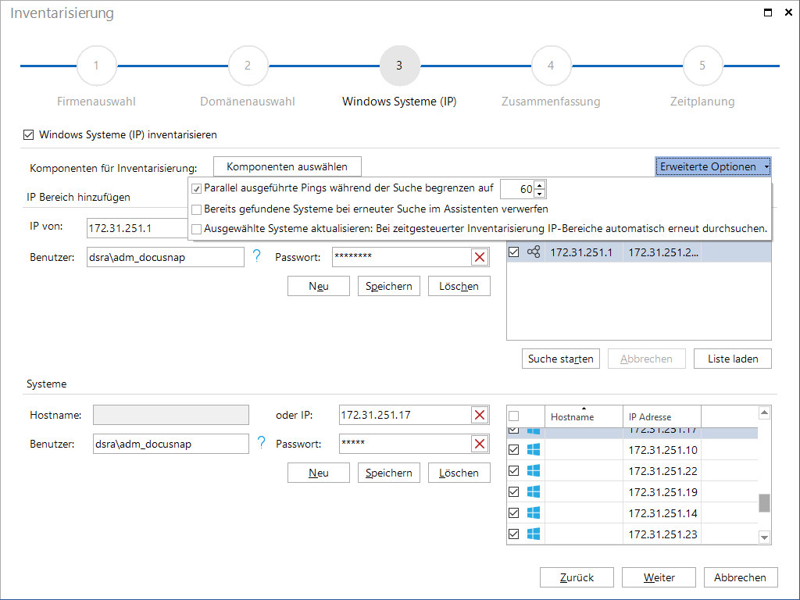Go to step 4 Zusammenfassung
This screenshot has height=600, width=800.
coord(551,66)
